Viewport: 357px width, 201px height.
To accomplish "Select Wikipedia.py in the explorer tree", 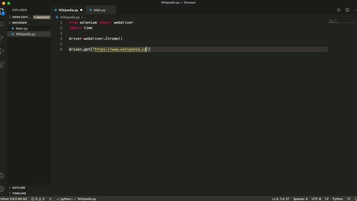I will point(26,34).
